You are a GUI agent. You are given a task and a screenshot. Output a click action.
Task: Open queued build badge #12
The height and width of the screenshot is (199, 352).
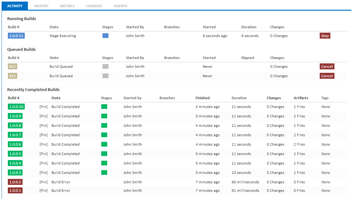pyautogui.click(x=12, y=67)
